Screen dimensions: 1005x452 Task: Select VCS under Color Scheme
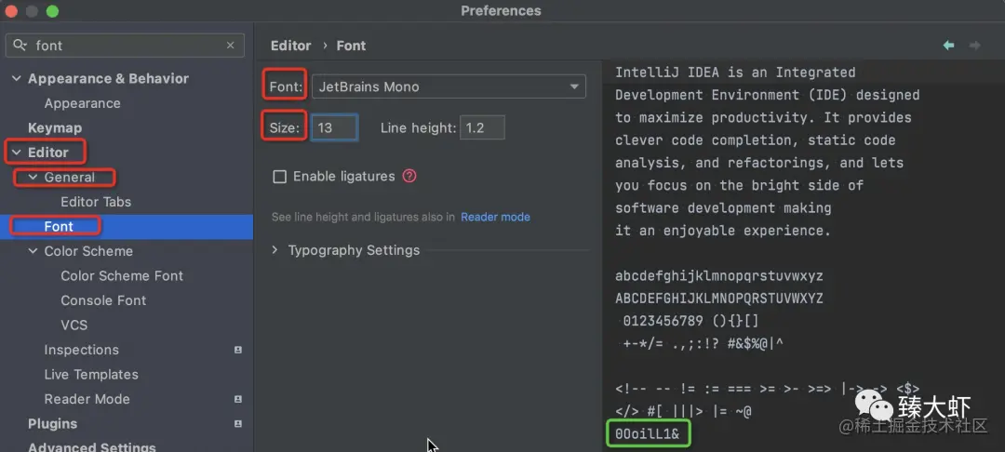coord(74,326)
